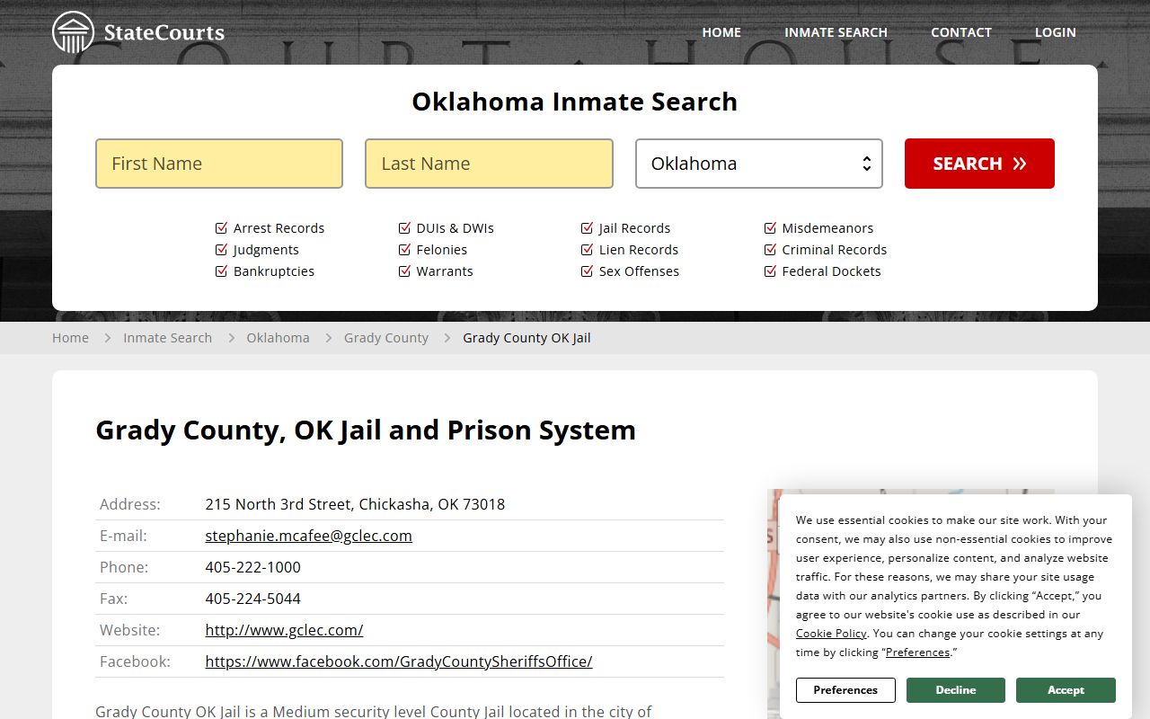Toggle the Lien Records checkbox
The image size is (1150, 719).
[x=588, y=250]
